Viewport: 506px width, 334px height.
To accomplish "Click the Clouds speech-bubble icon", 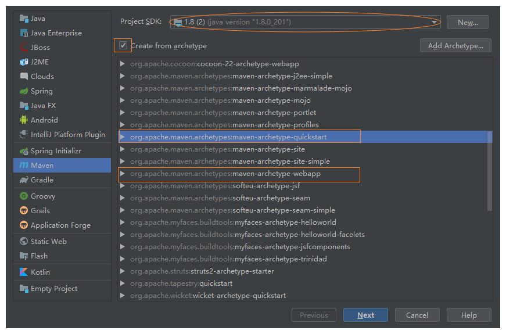I will click(24, 77).
